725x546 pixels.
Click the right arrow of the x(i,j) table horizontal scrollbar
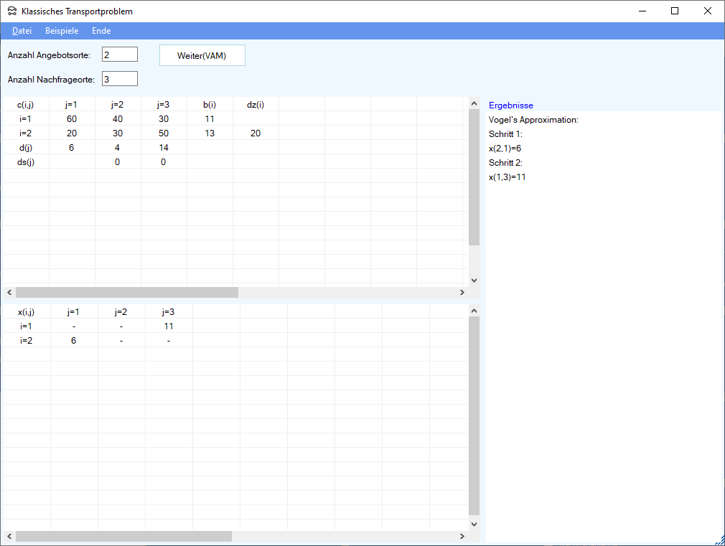[462, 537]
